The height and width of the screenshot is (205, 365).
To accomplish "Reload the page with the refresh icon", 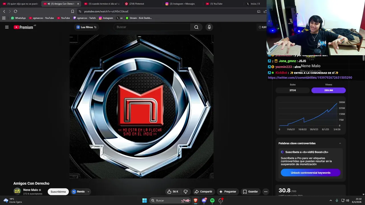I will click(15, 11).
